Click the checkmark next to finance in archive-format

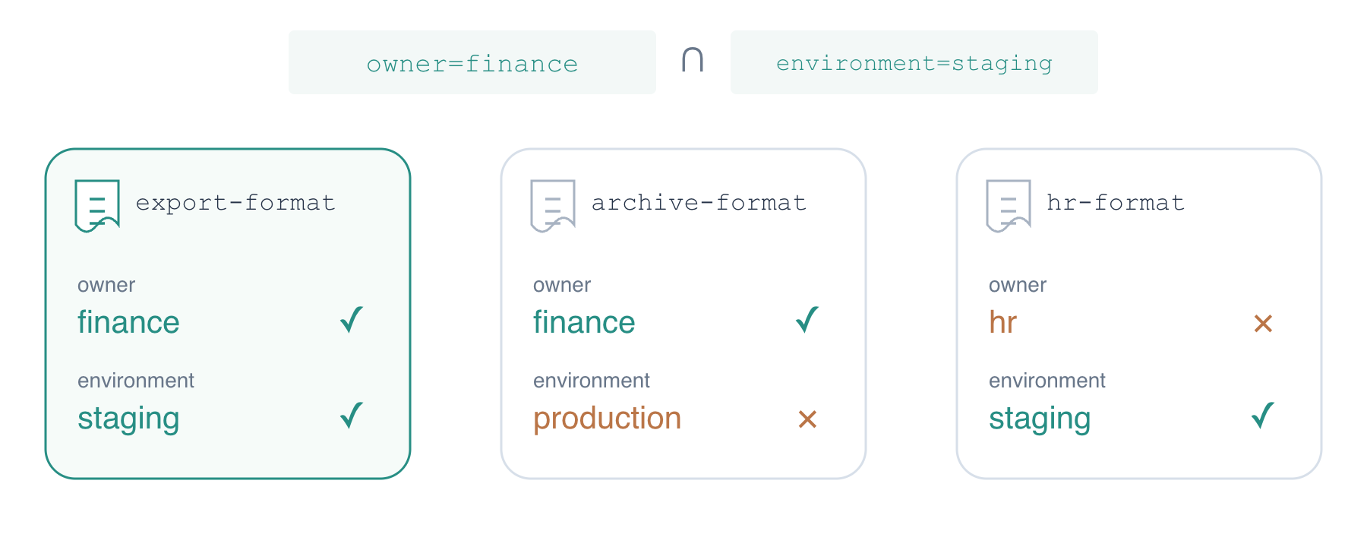pyautogui.click(x=807, y=321)
